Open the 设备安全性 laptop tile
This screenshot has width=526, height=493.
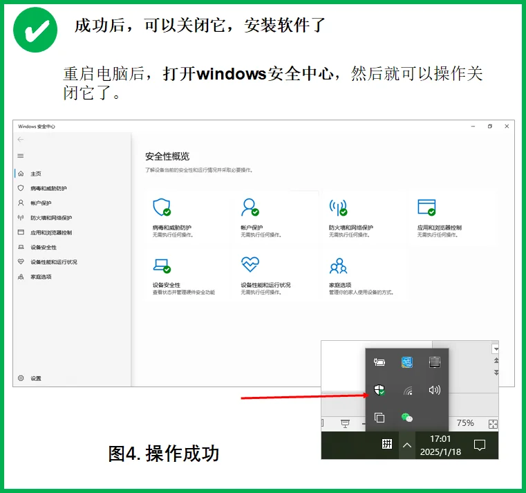tap(189, 276)
